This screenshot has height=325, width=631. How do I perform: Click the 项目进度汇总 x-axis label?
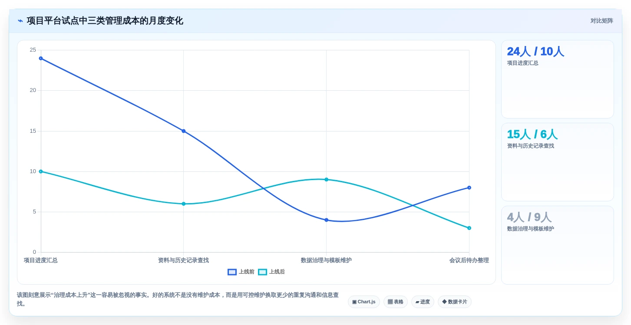pos(41,260)
